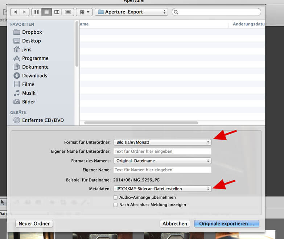Switch to column view mode
Screen dimensions: 284x239
(x=57, y=12)
